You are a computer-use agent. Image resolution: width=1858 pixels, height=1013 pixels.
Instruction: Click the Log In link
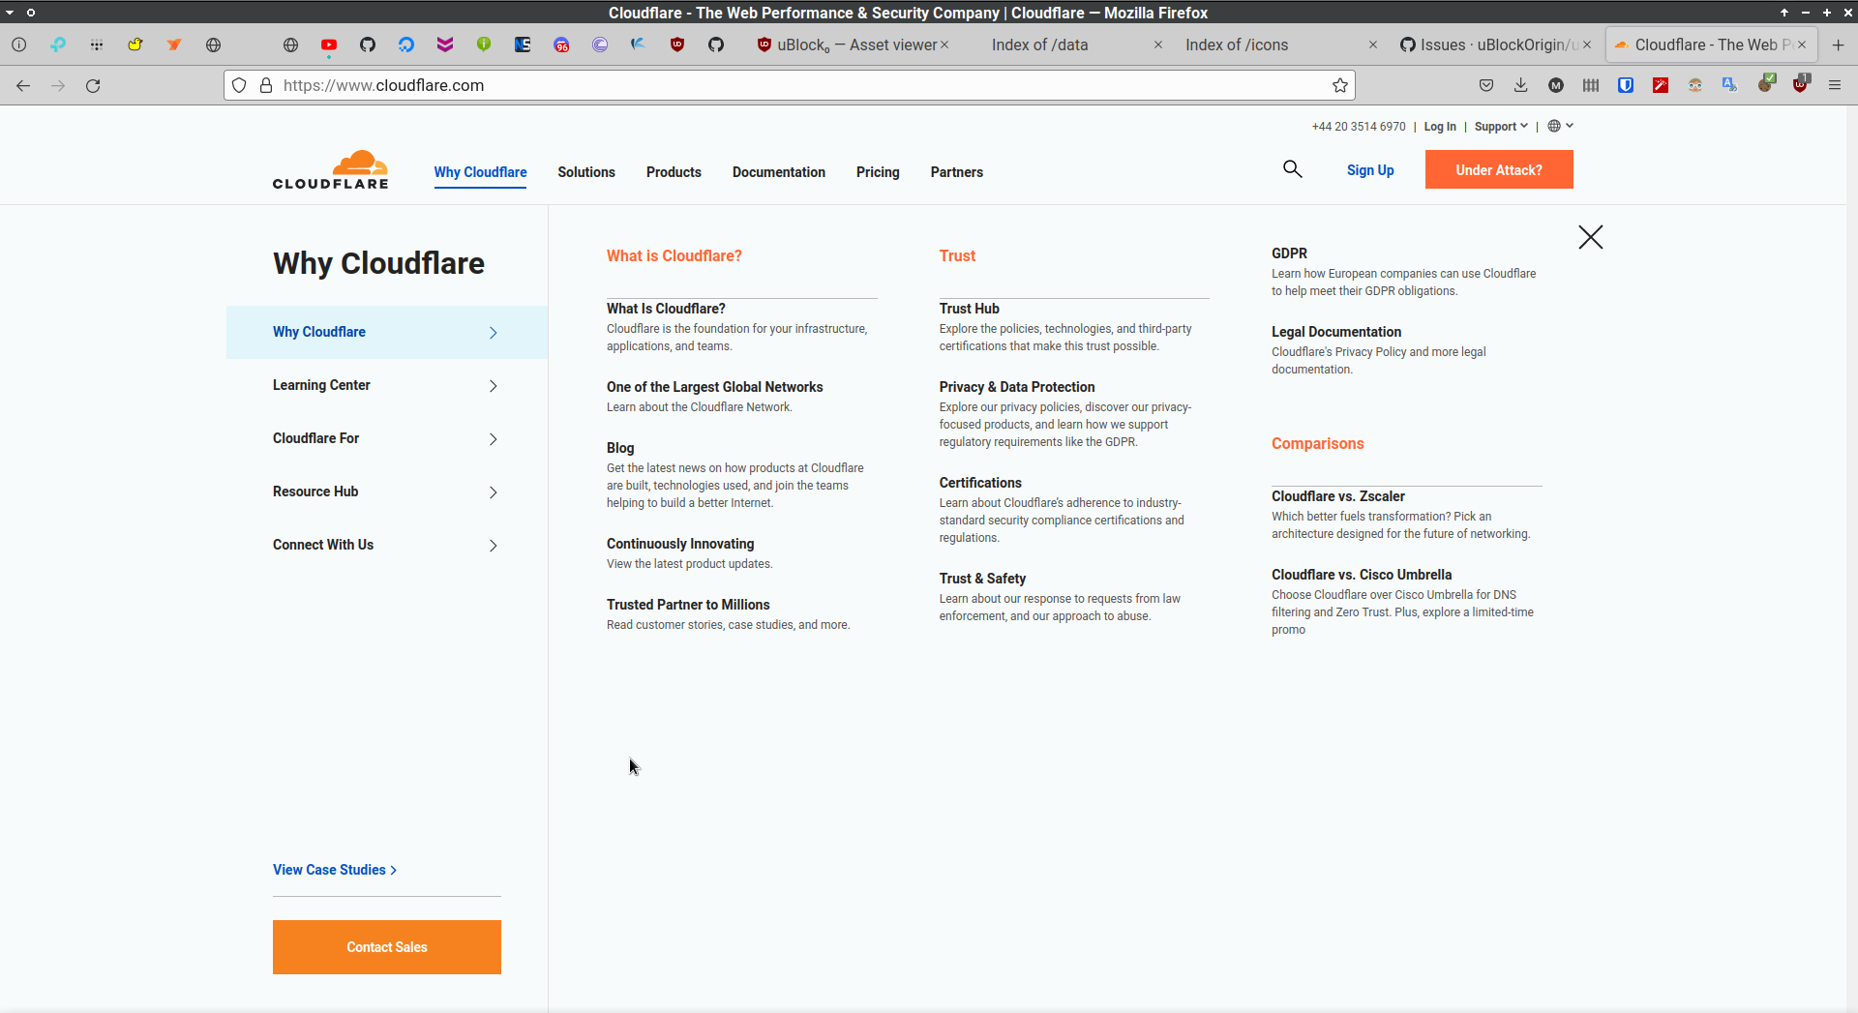[1440, 127]
